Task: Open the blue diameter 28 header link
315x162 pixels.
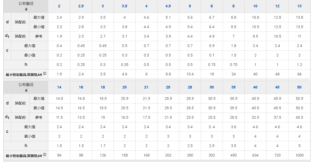Action: tap(190, 87)
